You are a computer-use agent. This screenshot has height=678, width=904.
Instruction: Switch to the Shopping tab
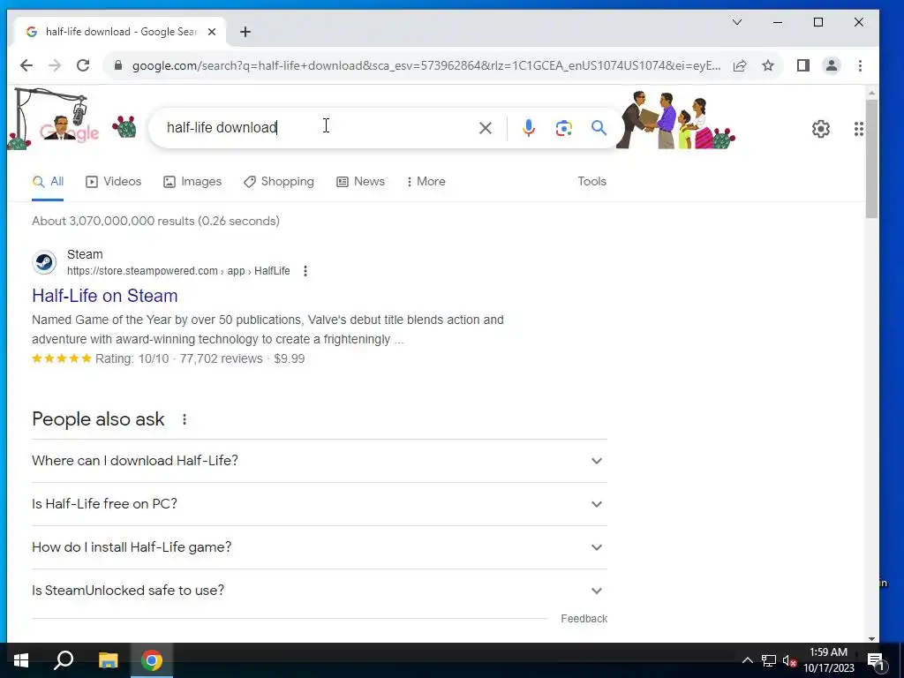(x=279, y=182)
